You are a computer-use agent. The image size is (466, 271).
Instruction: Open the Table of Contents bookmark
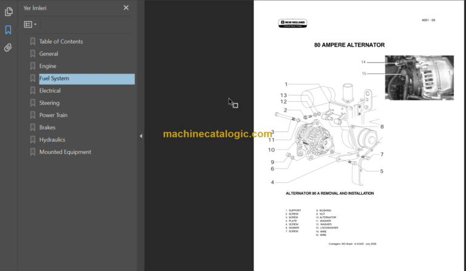pyautogui.click(x=61, y=42)
